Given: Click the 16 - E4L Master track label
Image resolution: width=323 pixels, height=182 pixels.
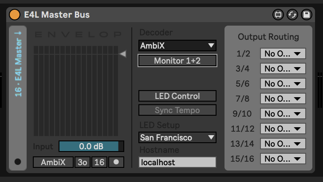Looking at the screenshot, I should pos(18,68).
